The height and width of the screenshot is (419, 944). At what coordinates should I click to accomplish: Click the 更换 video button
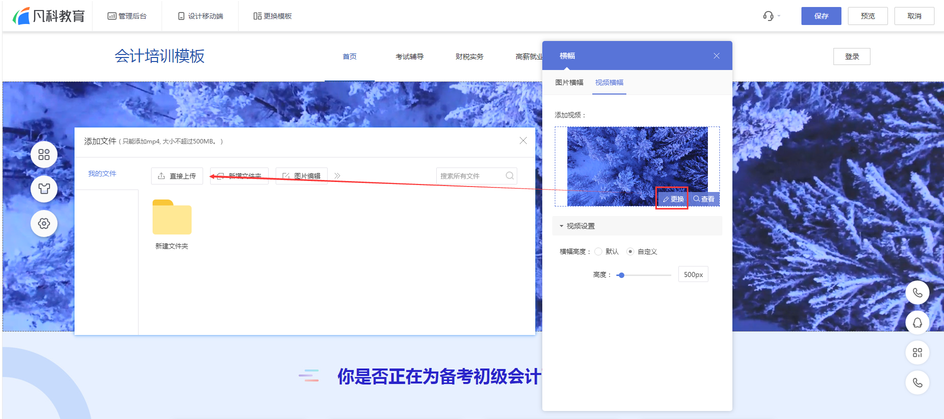pos(673,199)
